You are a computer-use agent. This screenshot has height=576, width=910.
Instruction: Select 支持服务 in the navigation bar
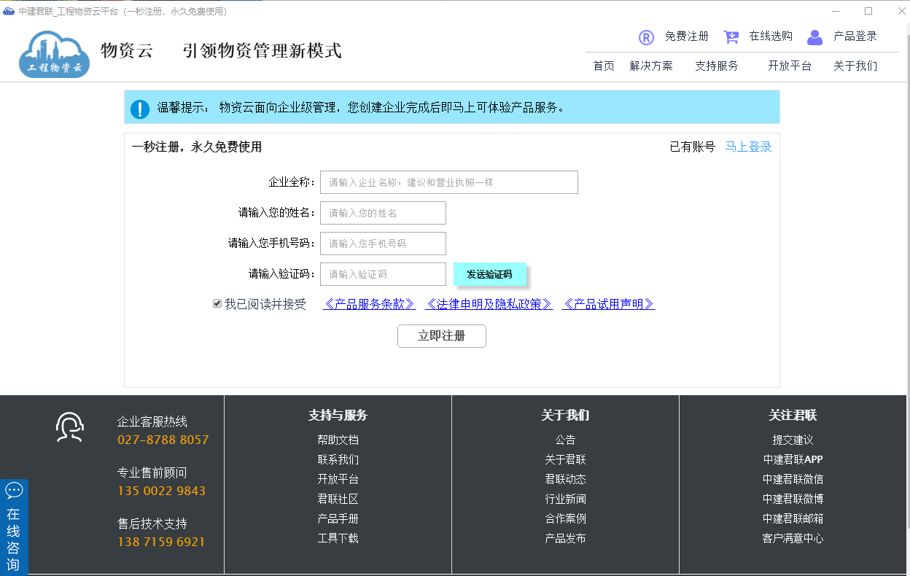pos(717,65)
